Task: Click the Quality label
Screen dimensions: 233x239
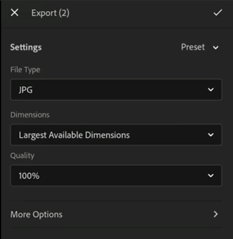Action: (x=22, y=156)
